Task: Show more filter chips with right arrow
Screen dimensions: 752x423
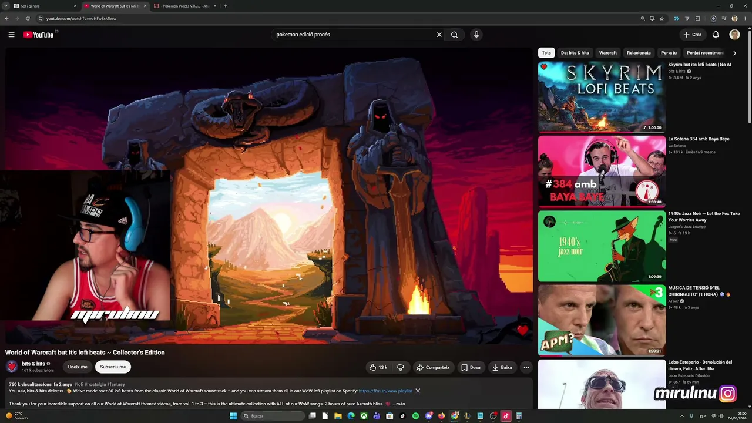Action: (734, 53)
